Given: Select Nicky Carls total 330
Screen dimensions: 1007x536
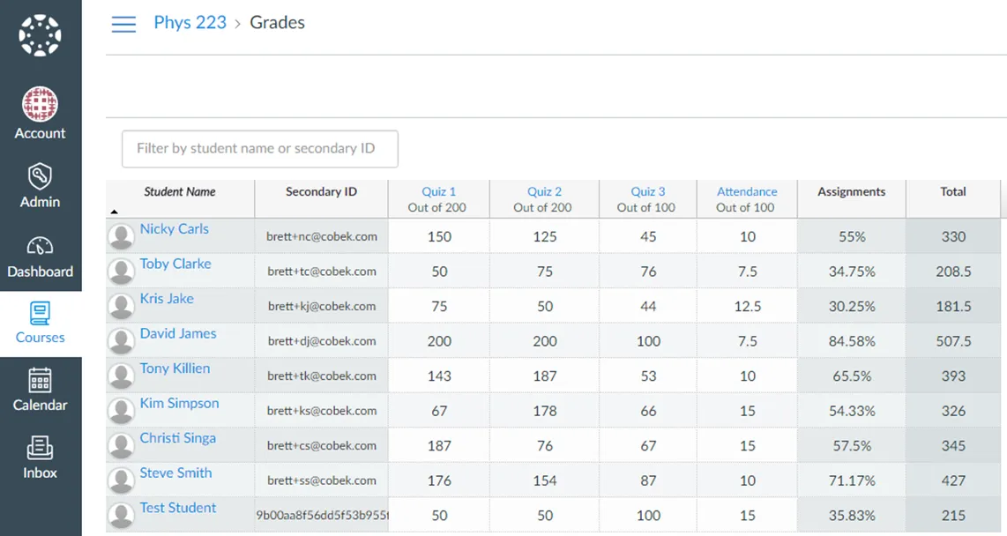Looking at the screenshot, I should tap(953, 236).
